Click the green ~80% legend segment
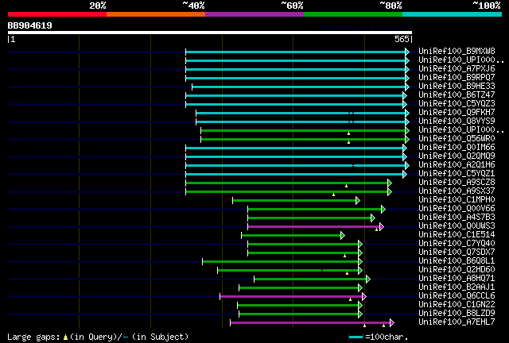Image resolution: width=509 pixels, height=343 pixels. [x=353, y=14]
